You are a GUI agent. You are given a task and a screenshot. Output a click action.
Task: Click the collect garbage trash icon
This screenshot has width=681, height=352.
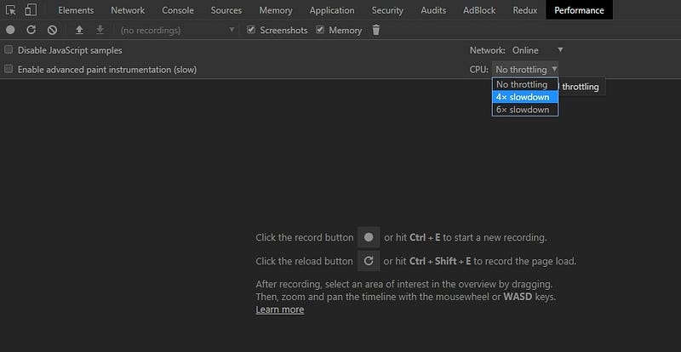(x=376, y=31)
